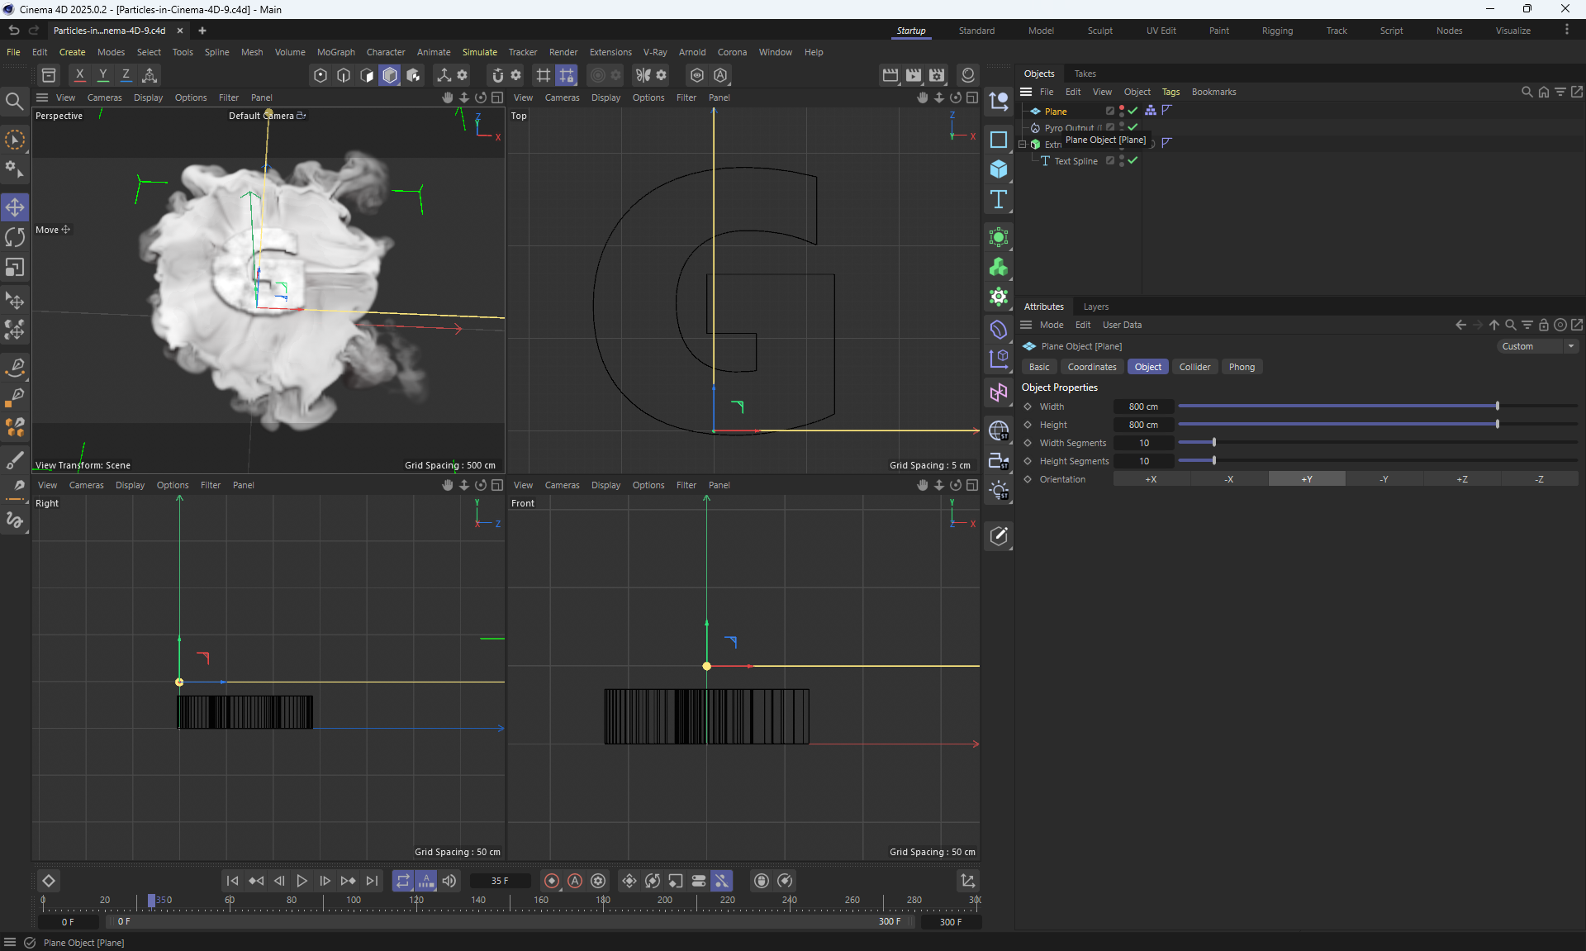This screenshot has height=951, width=1586.
Task: Open the layout options three-dot menu
Action: (1566, 30)
